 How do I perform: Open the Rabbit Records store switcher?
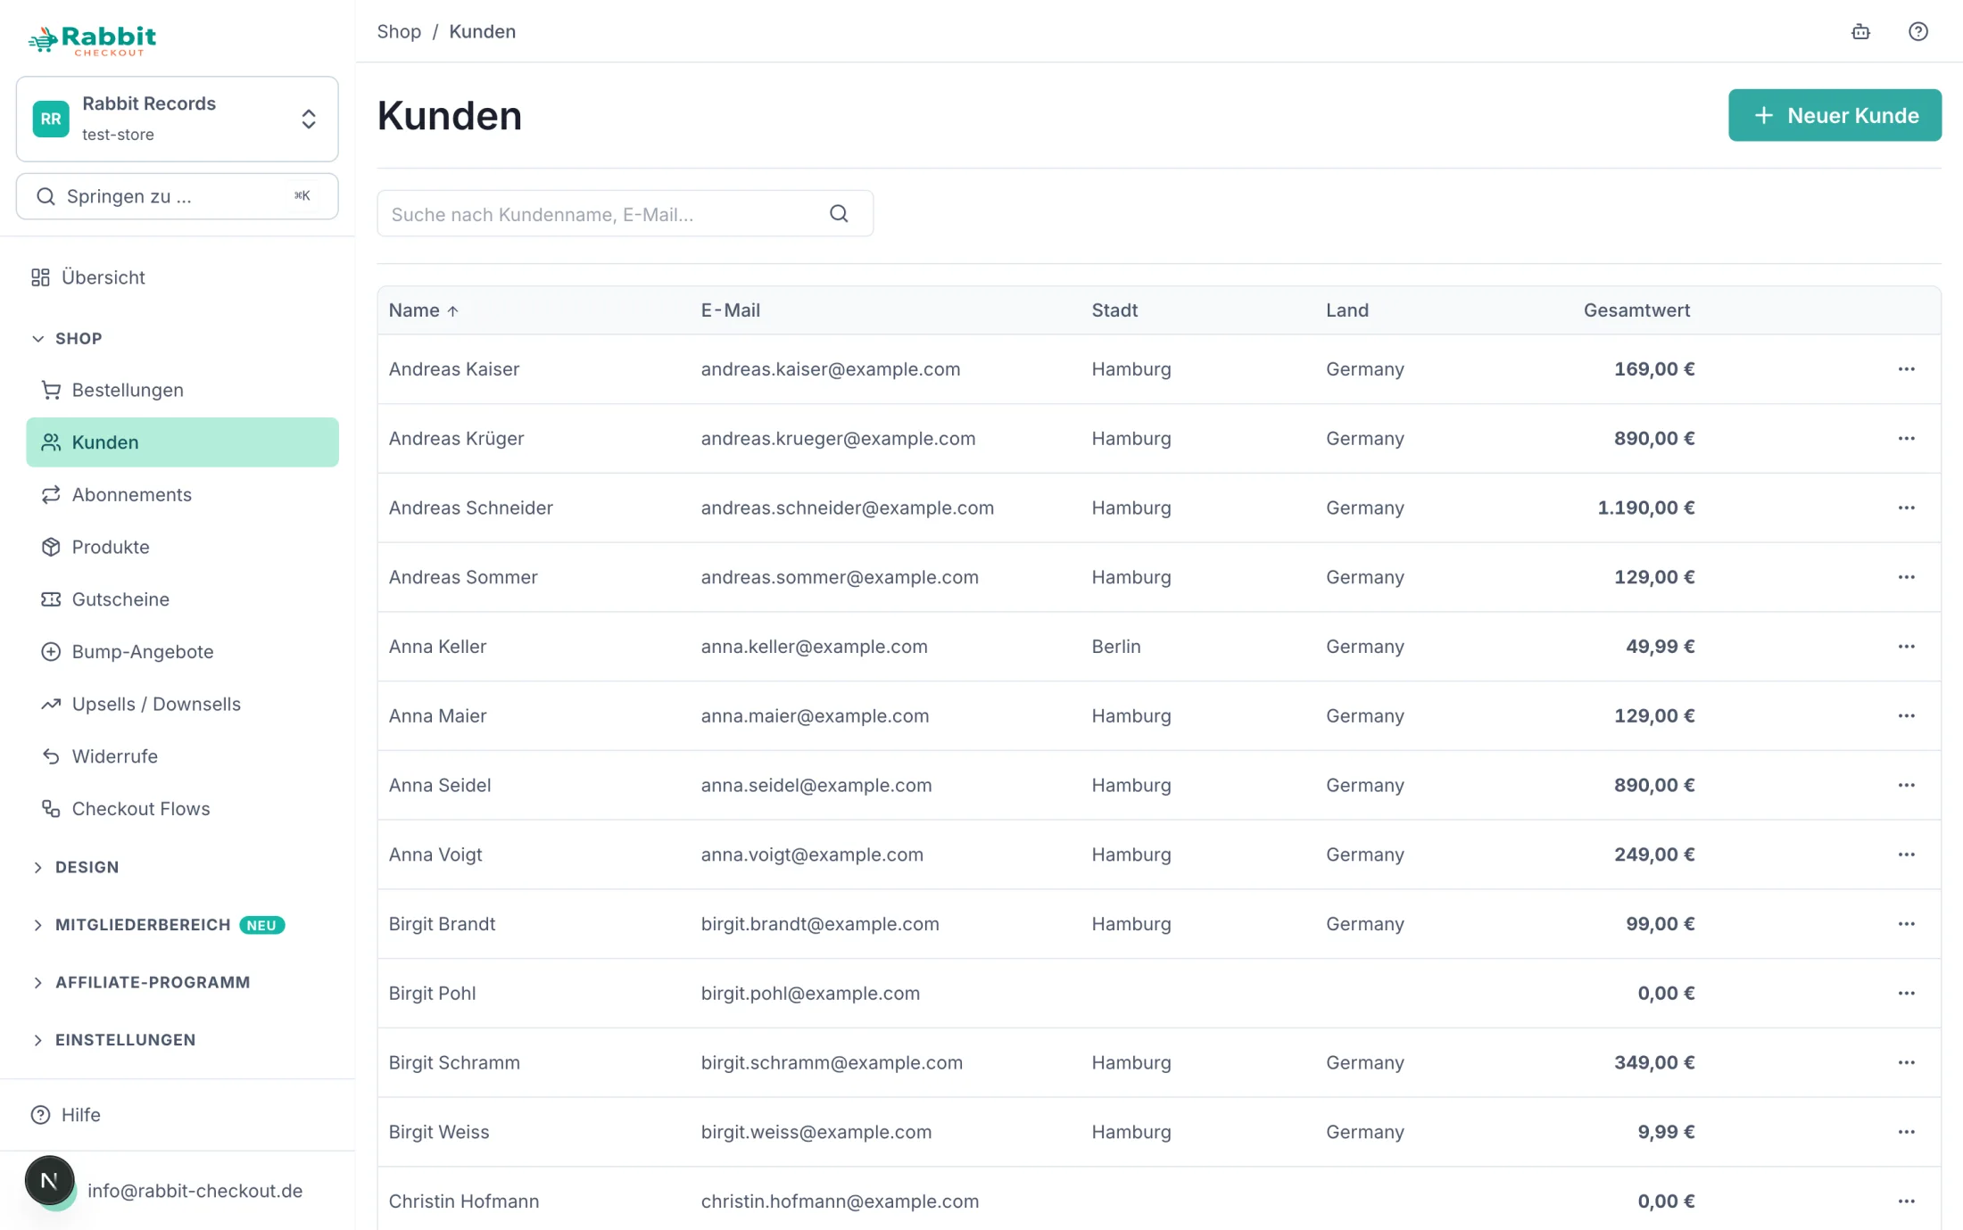(x=177, y=119)
